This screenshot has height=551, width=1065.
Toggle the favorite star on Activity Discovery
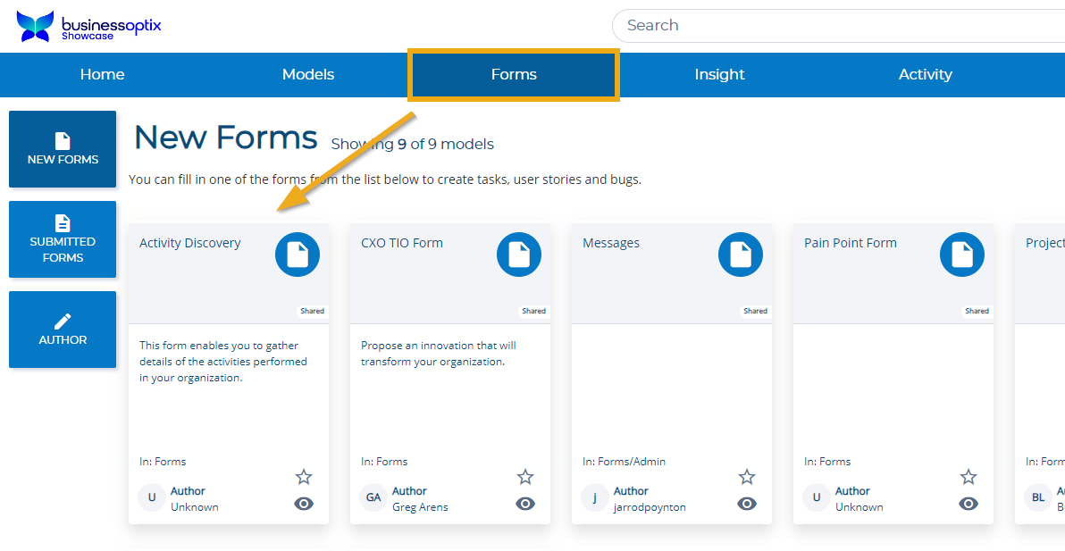(x=304, y=477)
